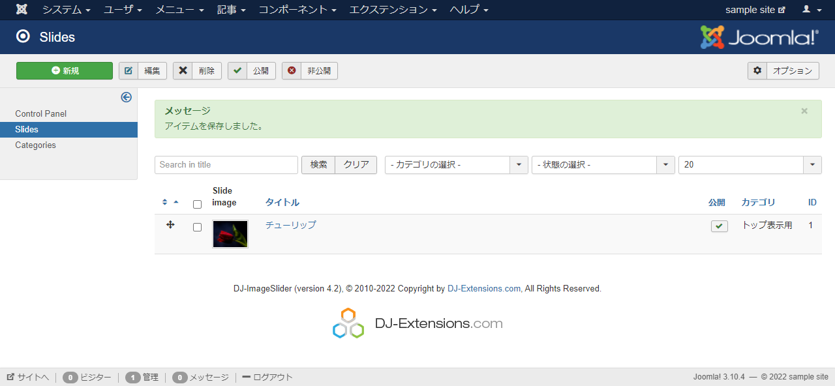Image resolution: width=835 pixels, height=386 pixels.
Task: Click the user account icon at top right
Action: [x=811, y=10]
